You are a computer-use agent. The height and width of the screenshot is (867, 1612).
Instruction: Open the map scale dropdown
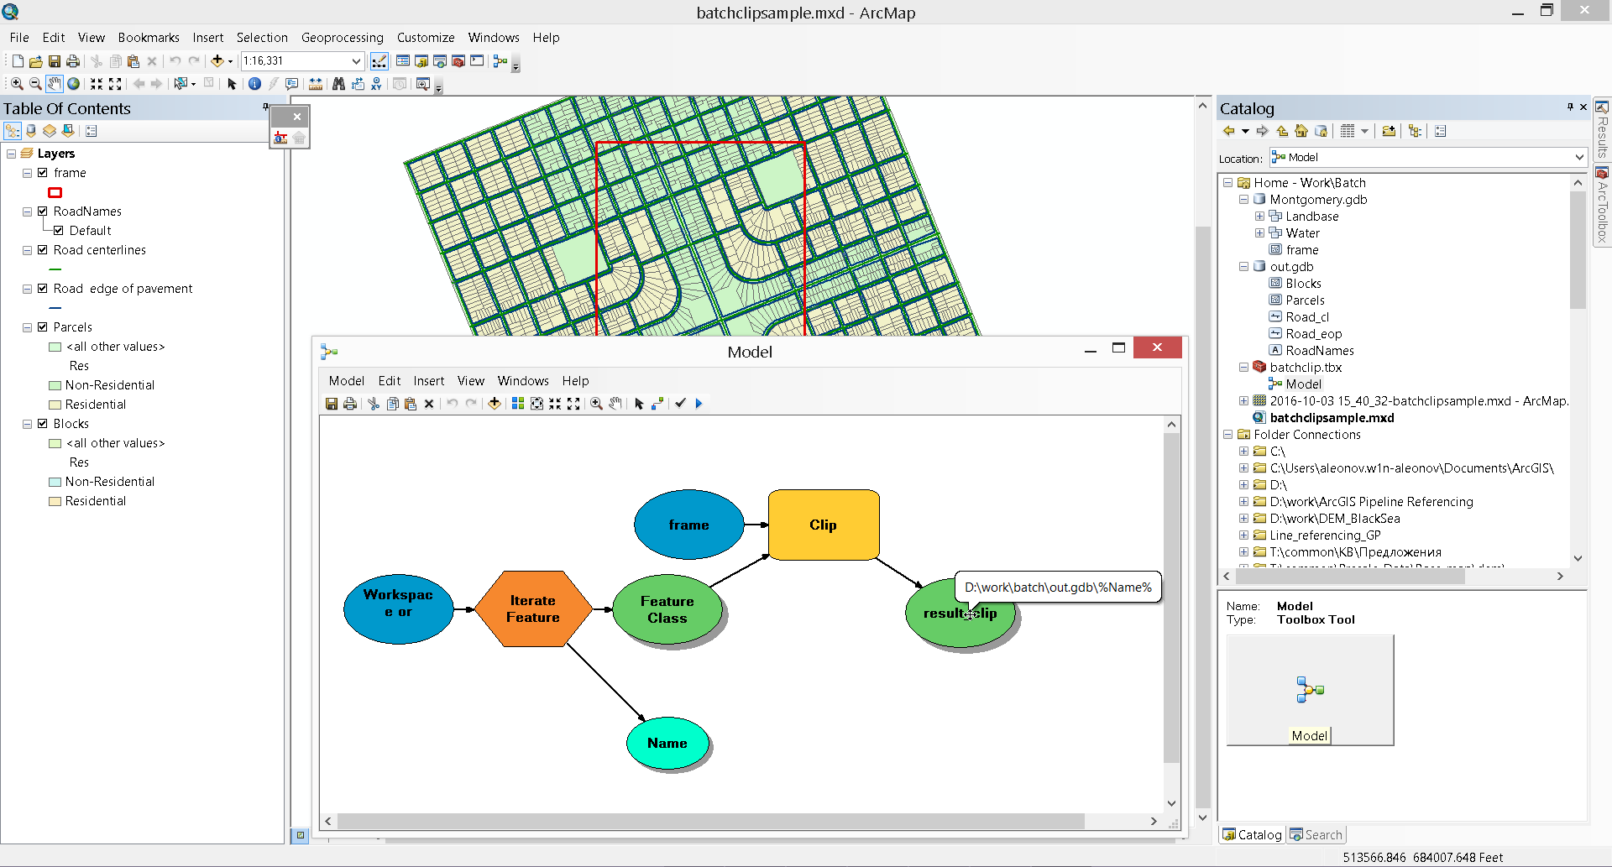(x=356, y=61)
